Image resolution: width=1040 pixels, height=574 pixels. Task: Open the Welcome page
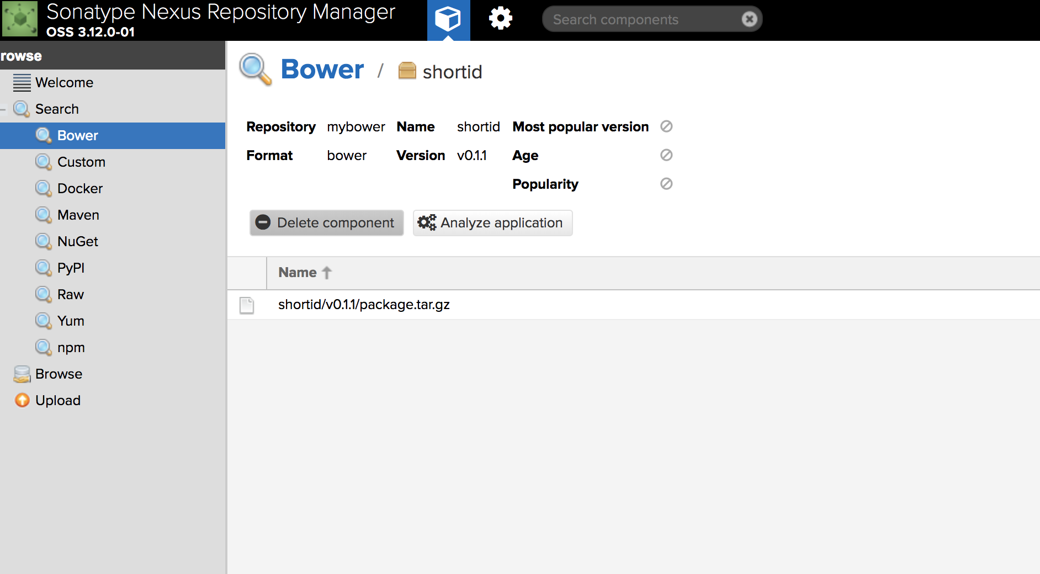tap(113, 83)
